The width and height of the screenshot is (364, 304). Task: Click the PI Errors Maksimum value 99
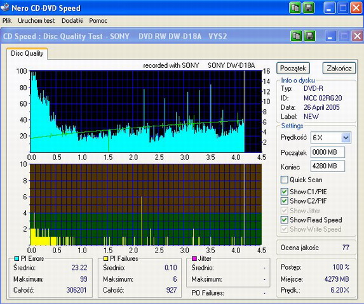coord(84,279)
